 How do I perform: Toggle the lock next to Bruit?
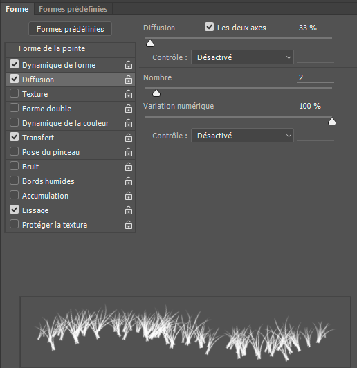tap(129, 167)
